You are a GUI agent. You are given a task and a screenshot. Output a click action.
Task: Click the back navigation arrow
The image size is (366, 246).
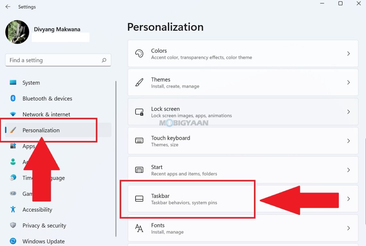(x=8, y=6)
